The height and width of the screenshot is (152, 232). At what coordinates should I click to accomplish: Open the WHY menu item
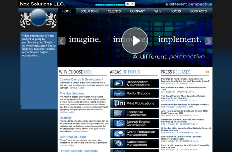pos(158,11)
